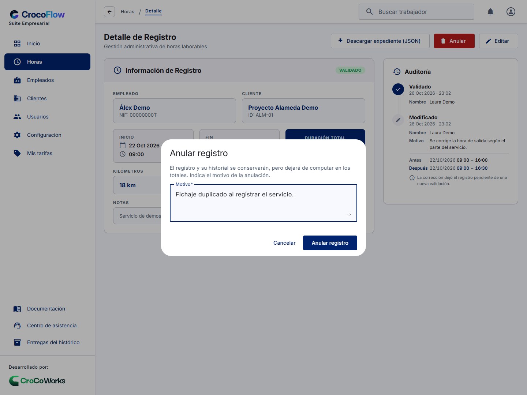This screenshot has height=395, width=527.
Task: Confirm with Anular registro button
Action: click(330, 243)
